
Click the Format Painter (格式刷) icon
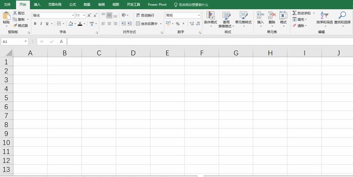[x=15, y=25]
